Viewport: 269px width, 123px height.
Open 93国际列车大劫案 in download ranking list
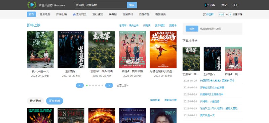(x=217, y=80)
